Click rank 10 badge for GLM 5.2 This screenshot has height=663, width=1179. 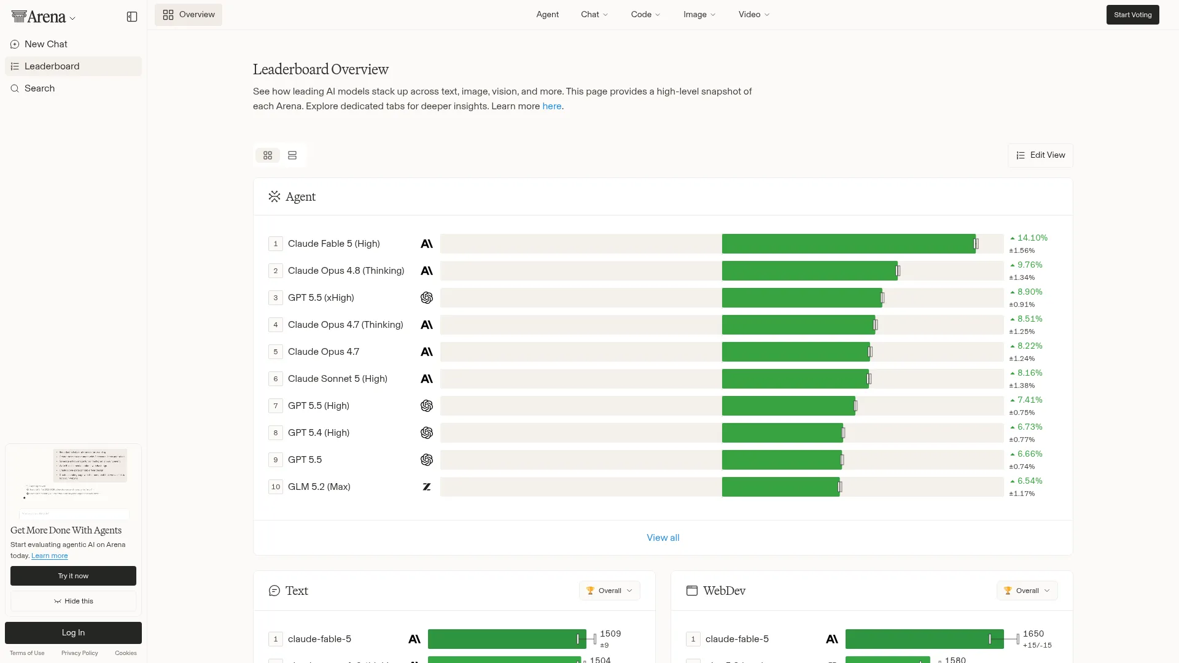click(276, 487)
